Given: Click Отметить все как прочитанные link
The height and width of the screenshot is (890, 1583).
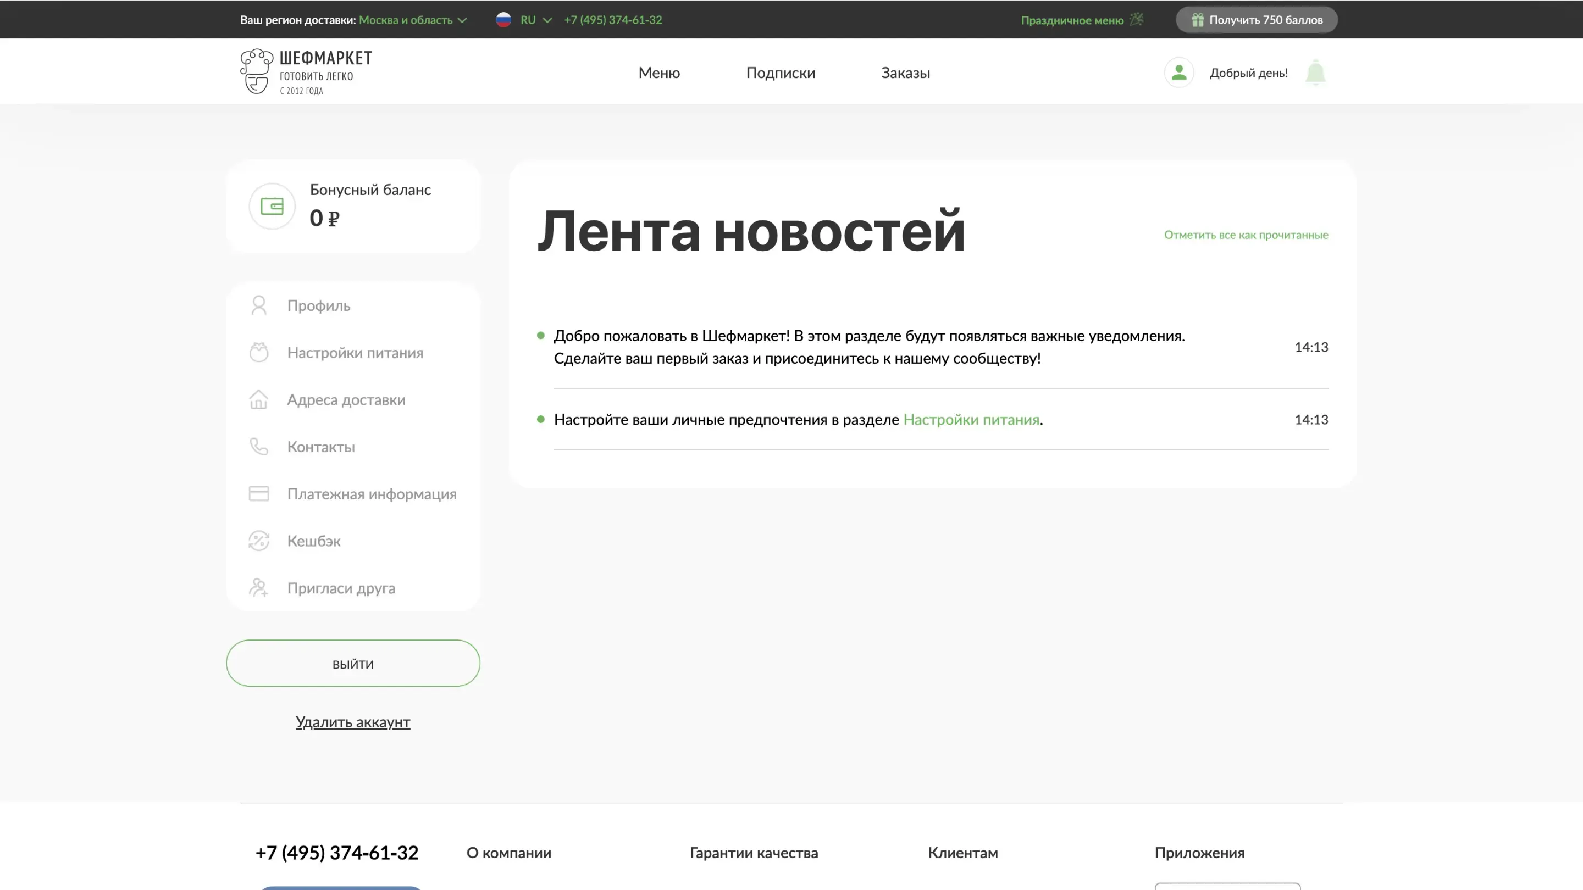Looking at the screenshot, I should click(x=1246, y=235).
